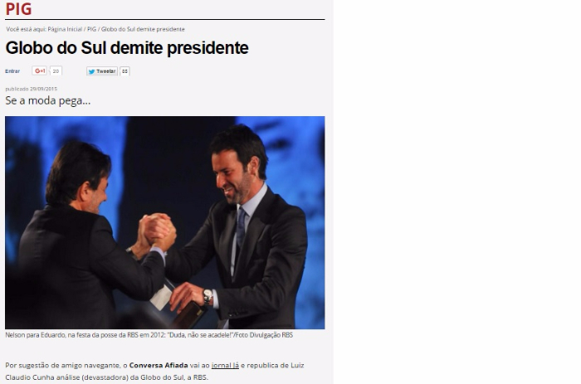Go to Página Inicial in the breadcrumb

[65, 29]
